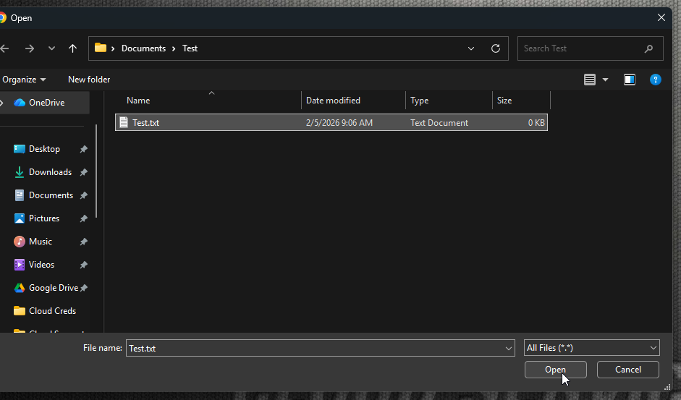Expand the OneDrive tree node

(2, 103)
